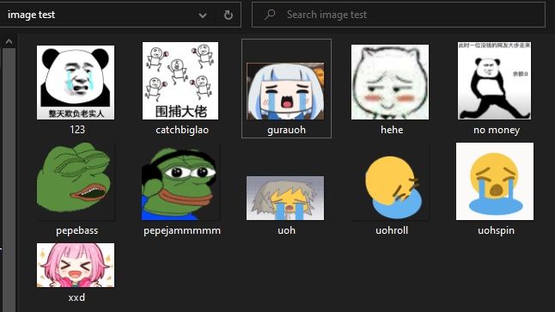Viewport: 555px width, 312px height.
Task: Select the no money panda thumbnail
Action: click(x=494, y=81)
